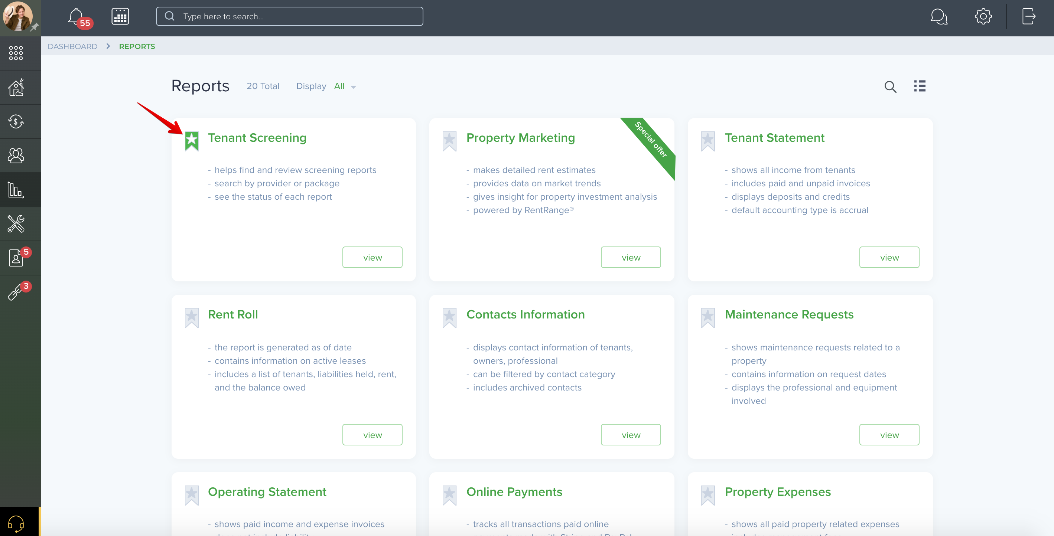Toggle favorite bookmark on Contacts Information
The image size is (1054, 536).
point(449,318)
